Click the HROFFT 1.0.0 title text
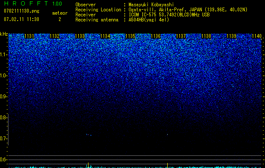 point(33,3)
